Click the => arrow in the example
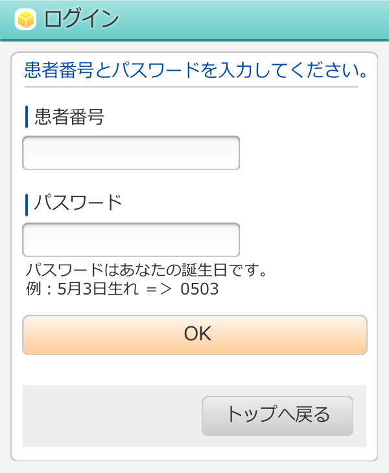The image size is (389, 473). point(159,289)
